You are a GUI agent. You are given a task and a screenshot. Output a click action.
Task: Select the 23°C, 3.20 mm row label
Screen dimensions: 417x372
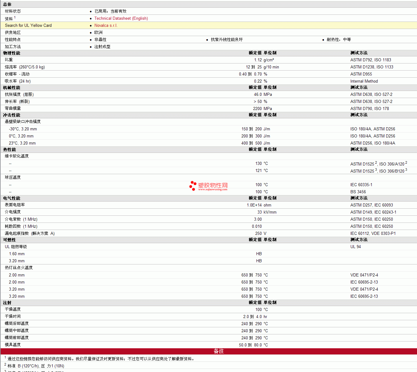[x=22, y=143]
